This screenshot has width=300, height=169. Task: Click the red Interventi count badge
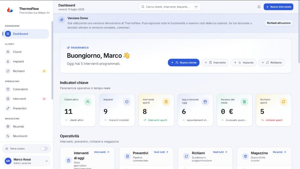tap(44, 99)
